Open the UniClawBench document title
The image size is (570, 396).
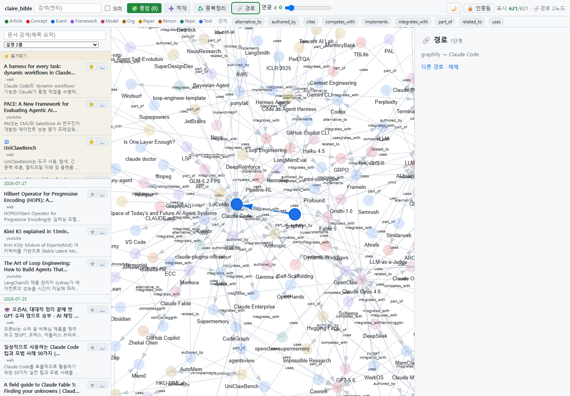pyautogui.click(x=20, y=148)
